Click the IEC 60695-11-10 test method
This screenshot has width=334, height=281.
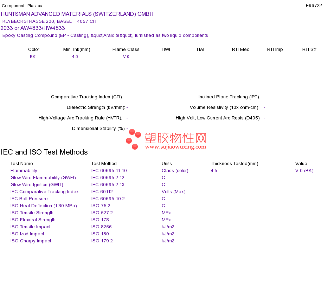coord(109,171)
